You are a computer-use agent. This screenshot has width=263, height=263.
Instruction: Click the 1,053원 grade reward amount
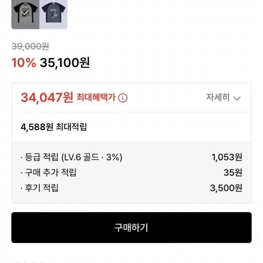(227, 157)
